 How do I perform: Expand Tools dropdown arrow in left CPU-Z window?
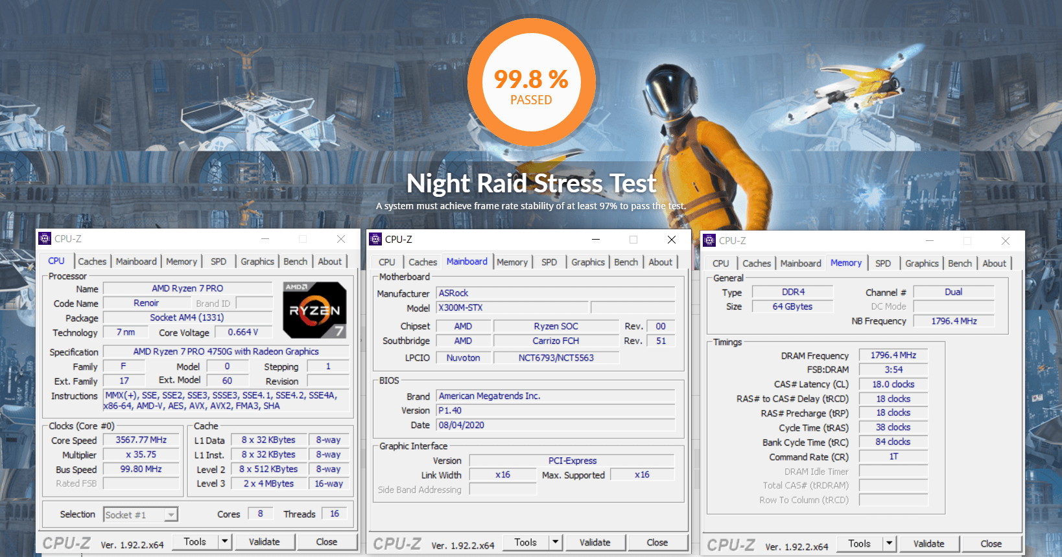(x=225, y=541)
